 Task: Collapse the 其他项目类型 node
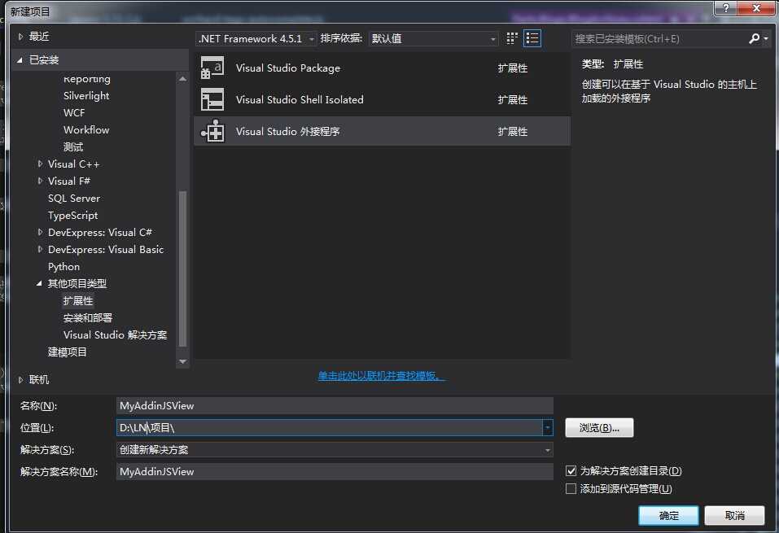39,284
